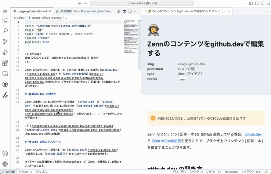Screen dimensions: 271x174
Task: Change encoding via UTF-8 in status bar
Action: (x=210, y=172)
